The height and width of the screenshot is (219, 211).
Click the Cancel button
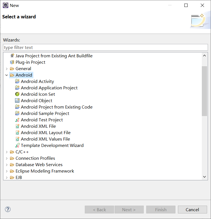point(192,210)
